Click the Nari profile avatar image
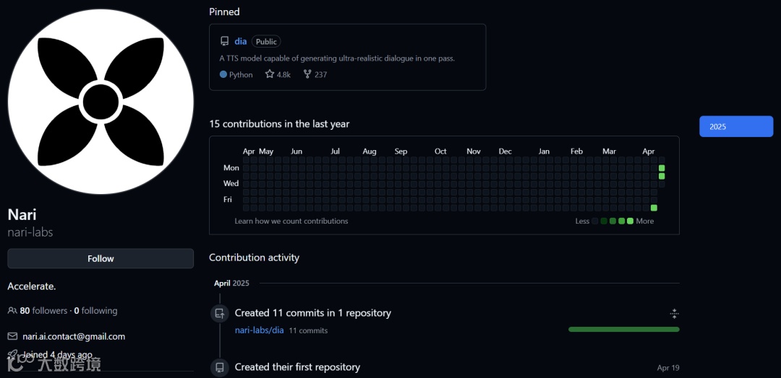Image resolution: width=781 pixels, height=378 pixels. (x=101, y=102)
